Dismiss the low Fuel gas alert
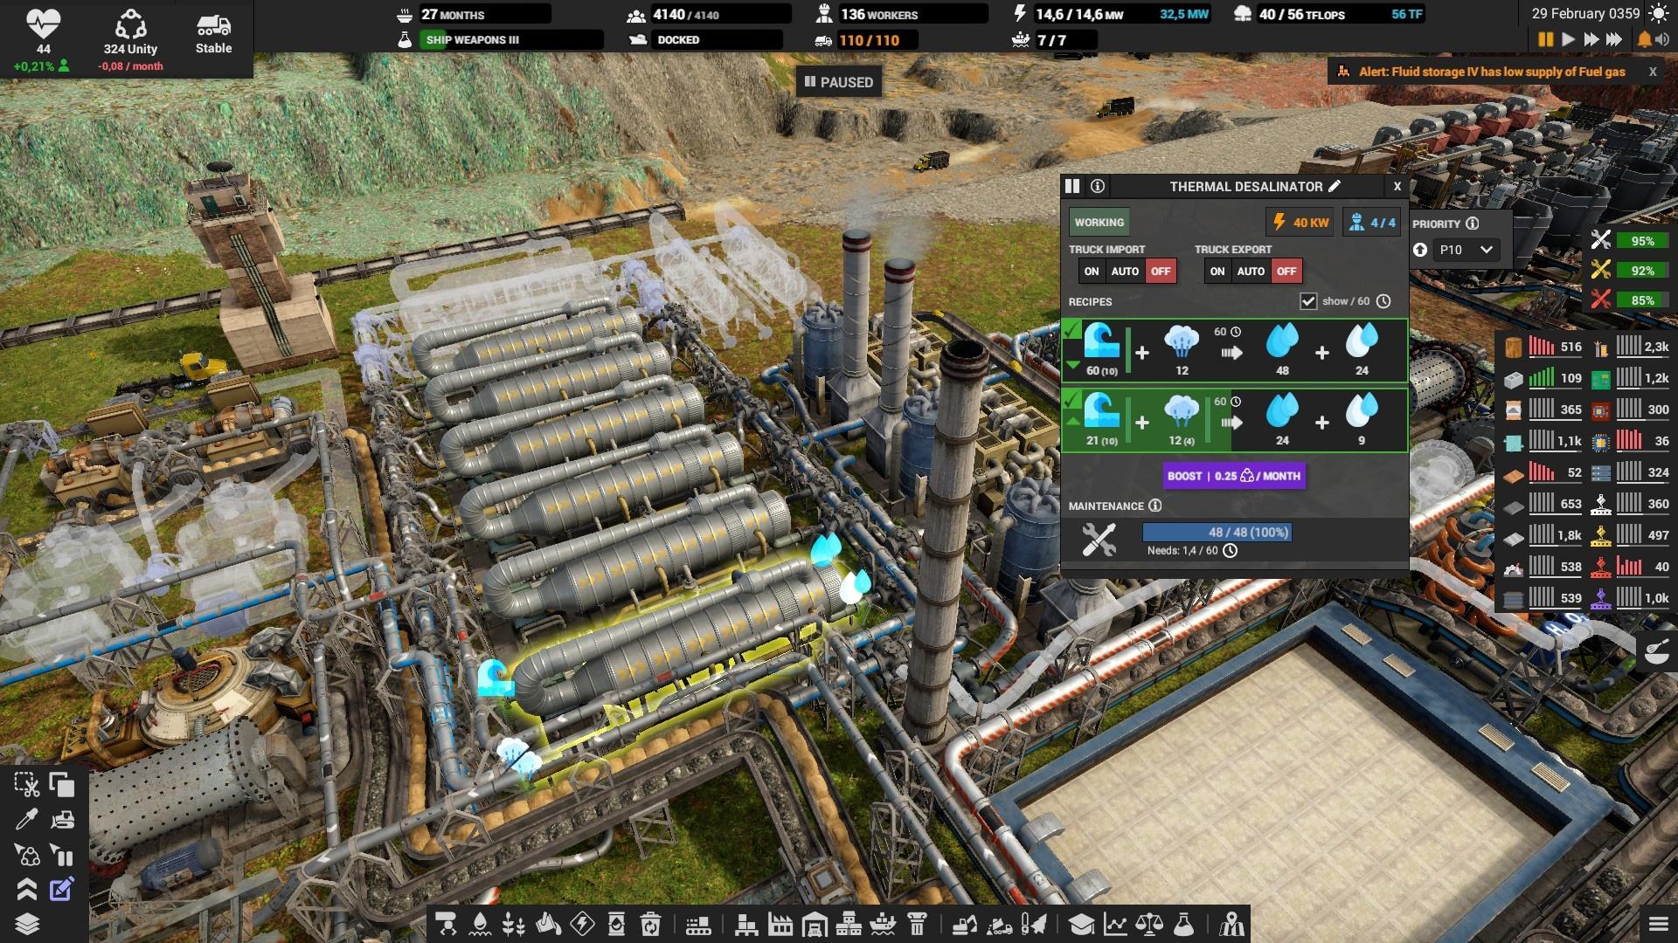Screen dimensions: 1678x943 click(1653, 72)
